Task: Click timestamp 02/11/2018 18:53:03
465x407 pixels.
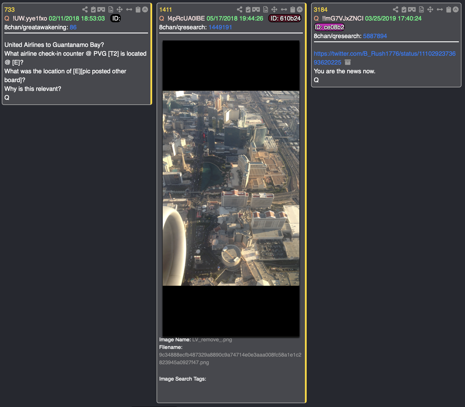Action: click(77, 18)
